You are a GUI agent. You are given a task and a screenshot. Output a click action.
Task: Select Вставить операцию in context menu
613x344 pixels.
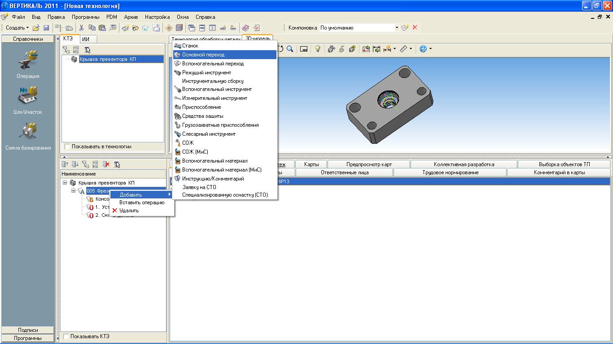pyautogui.click(x=142, y=202)
